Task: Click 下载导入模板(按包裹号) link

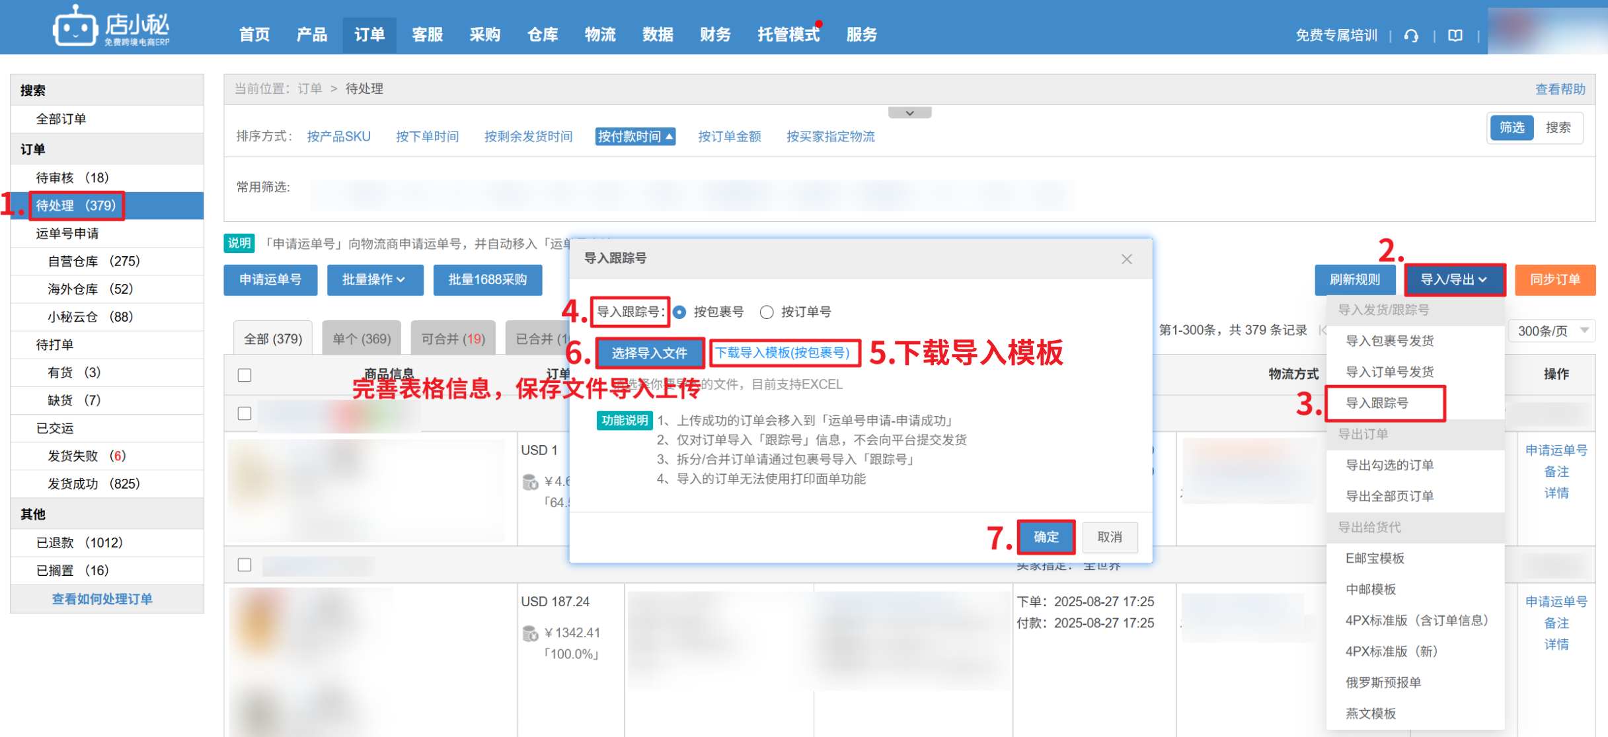Action: pos(783,353)
